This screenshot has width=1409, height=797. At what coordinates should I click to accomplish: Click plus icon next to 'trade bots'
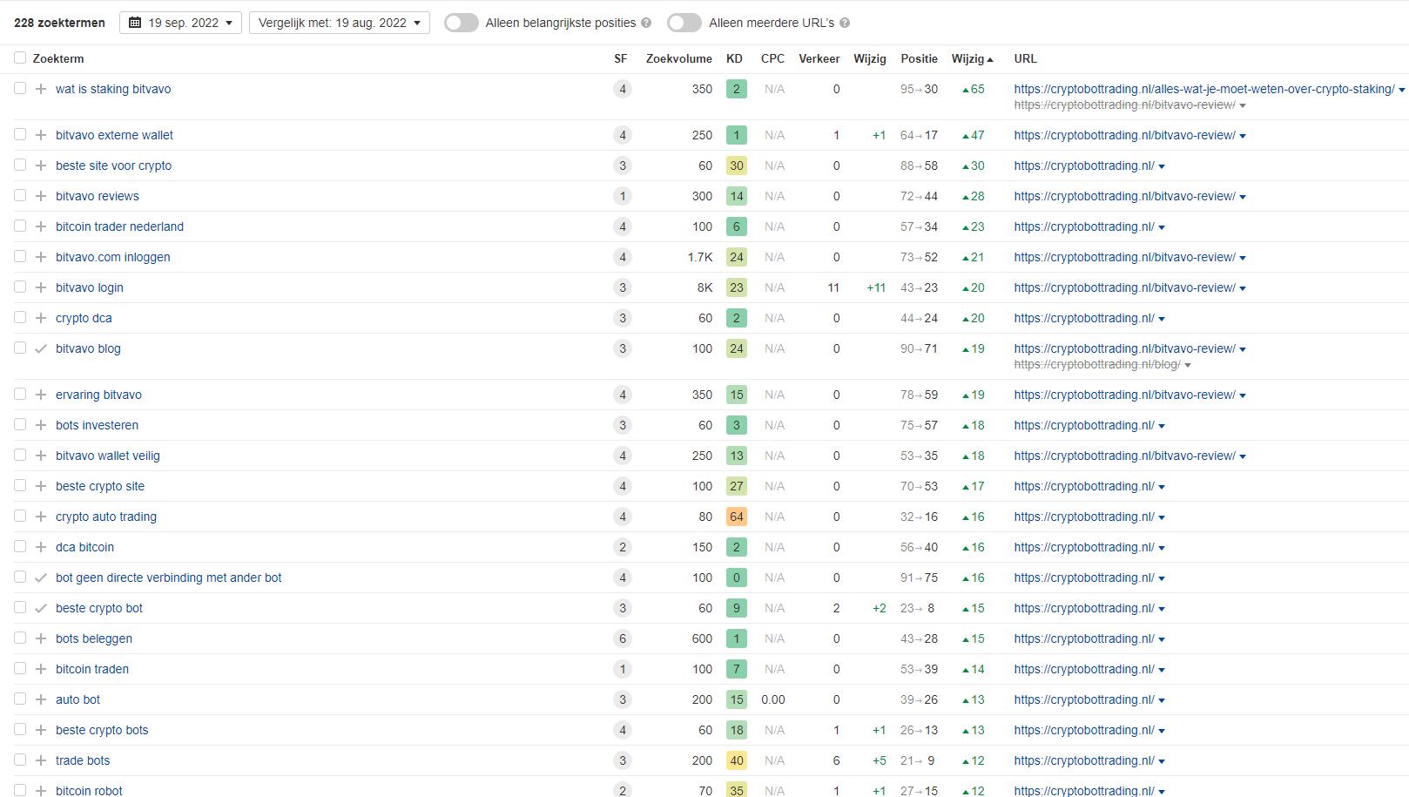[41, 760]
